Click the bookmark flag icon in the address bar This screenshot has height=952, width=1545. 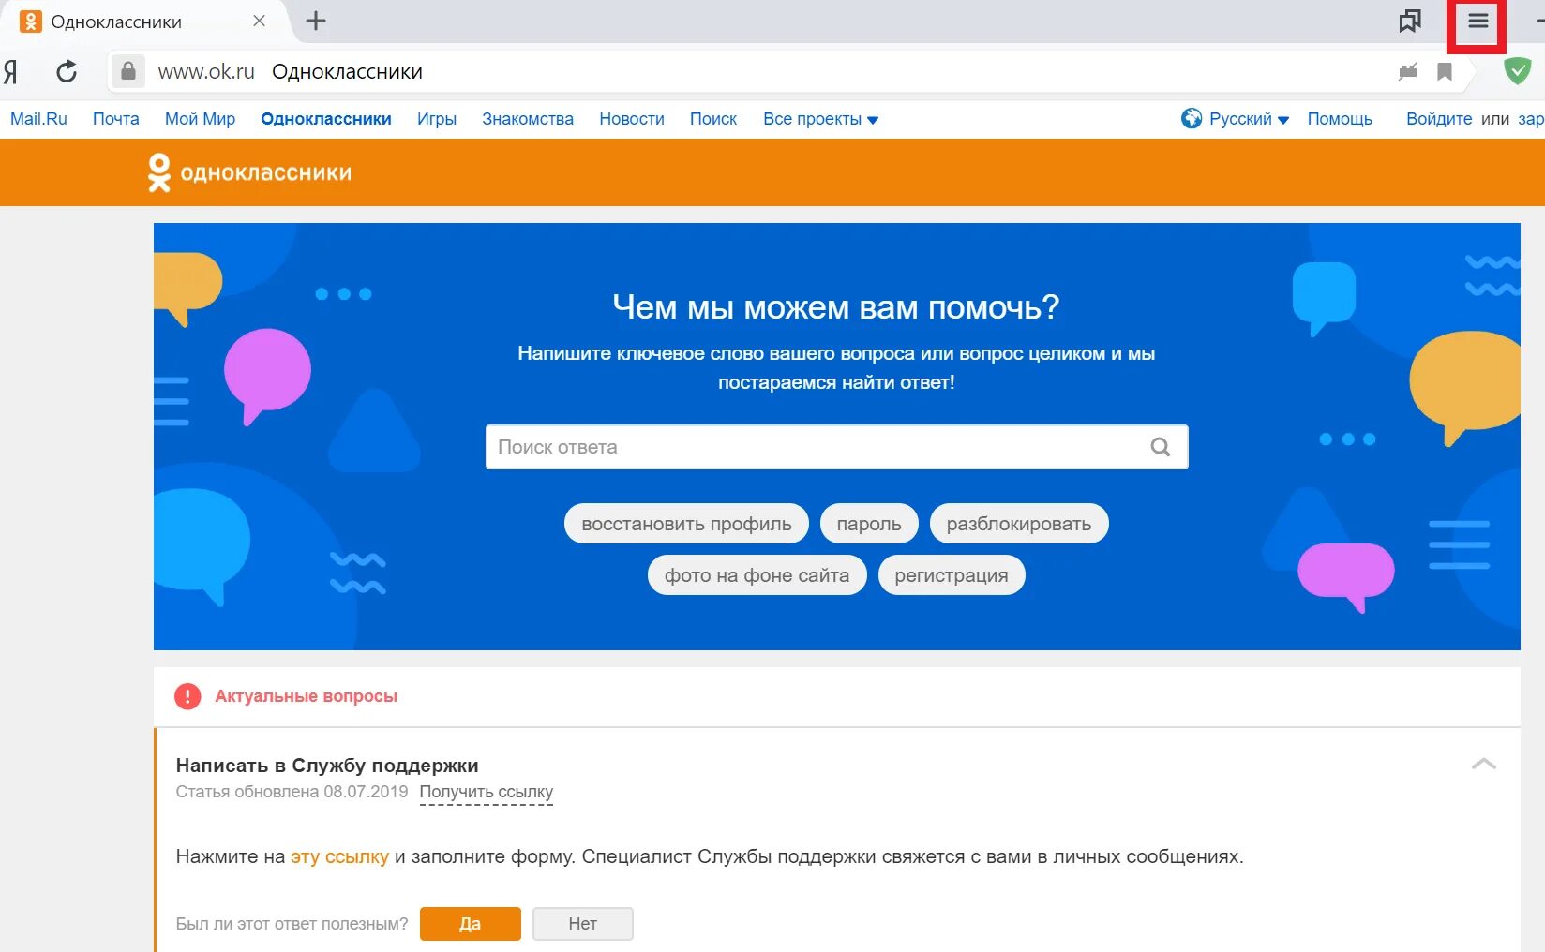click(1445, 71)
